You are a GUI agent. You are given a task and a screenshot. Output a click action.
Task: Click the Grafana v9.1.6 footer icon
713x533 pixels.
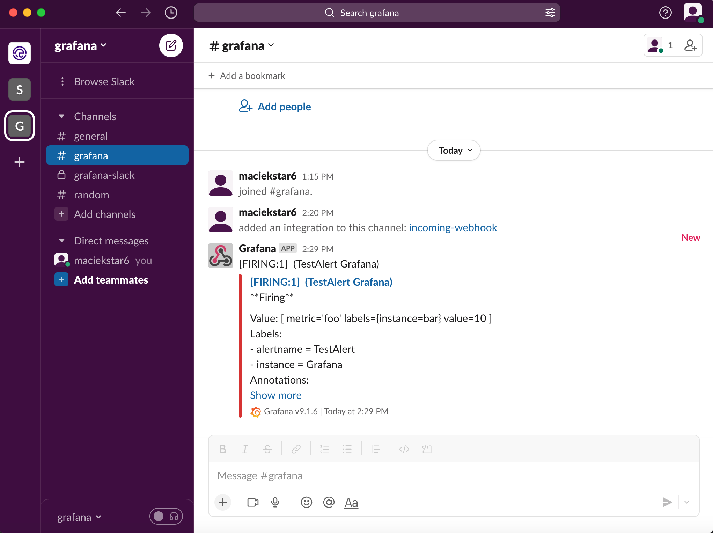[256, 412]
